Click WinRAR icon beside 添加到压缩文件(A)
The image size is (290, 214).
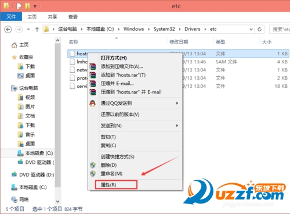93,66
